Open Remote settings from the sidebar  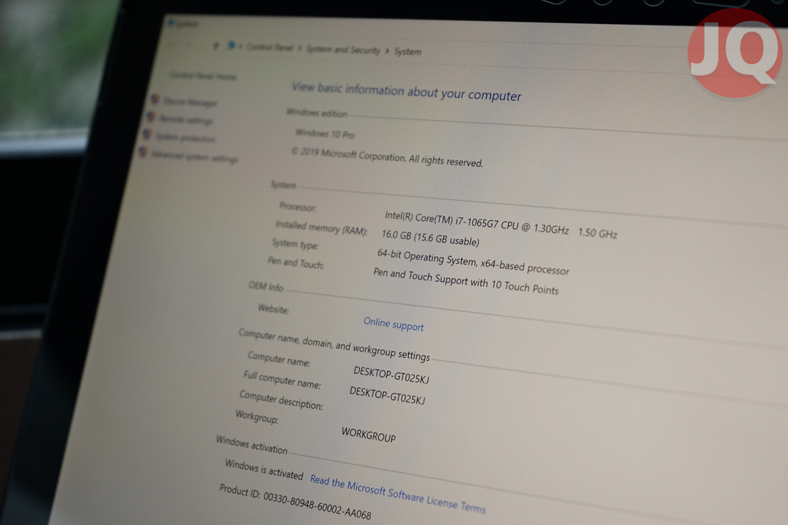185,121
